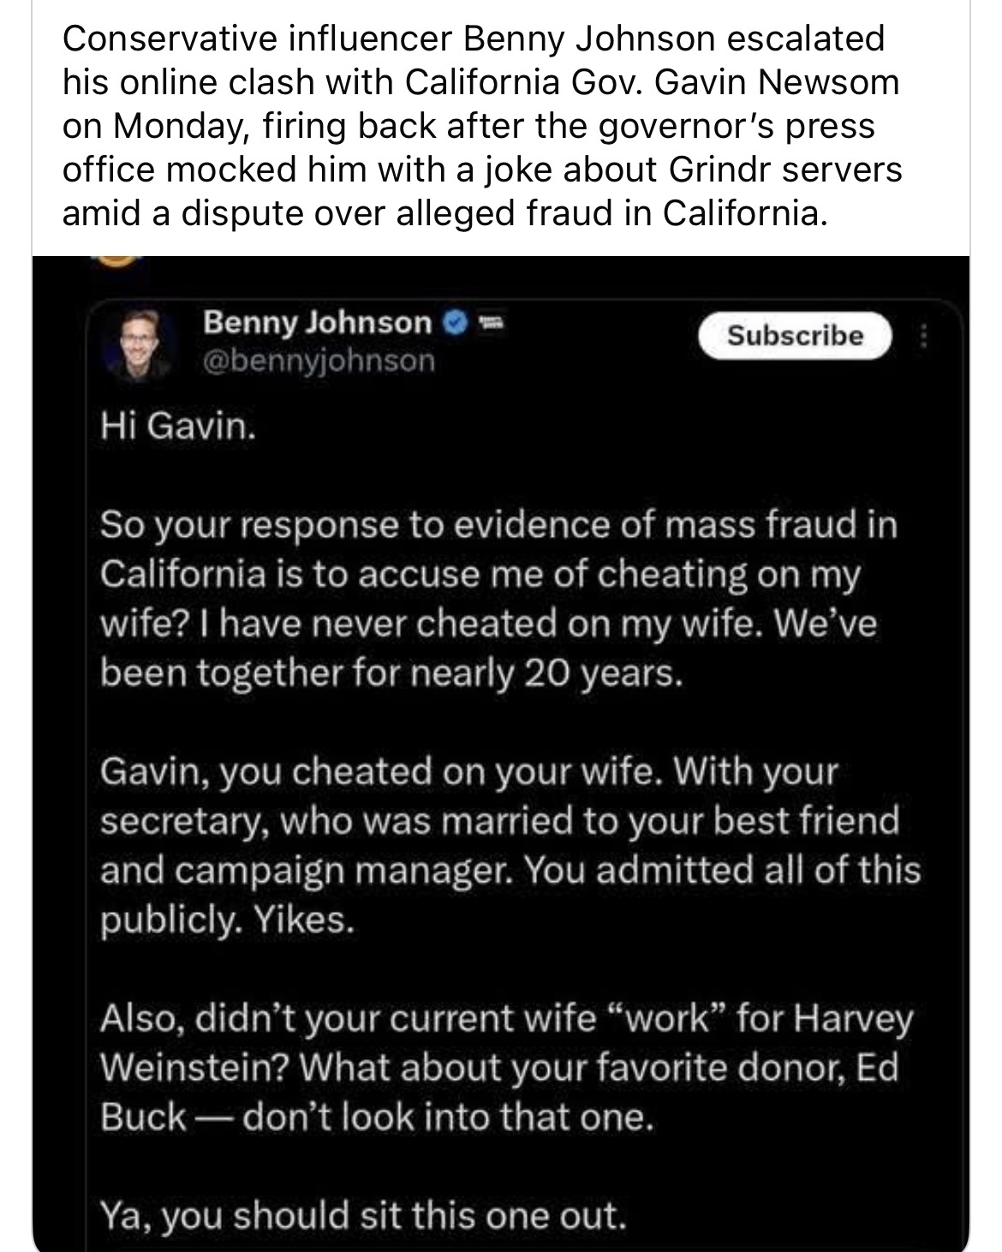Click the @bennyjohnson handle
1002x1252 pixels.
point(319,361)
